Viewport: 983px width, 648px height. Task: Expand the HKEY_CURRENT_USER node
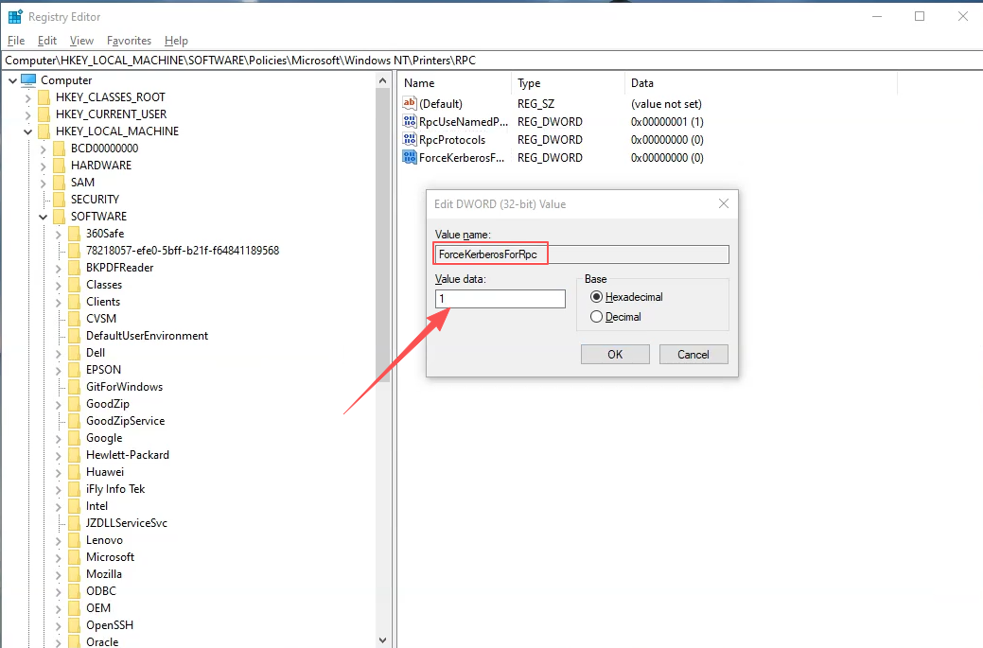point(27,114)
